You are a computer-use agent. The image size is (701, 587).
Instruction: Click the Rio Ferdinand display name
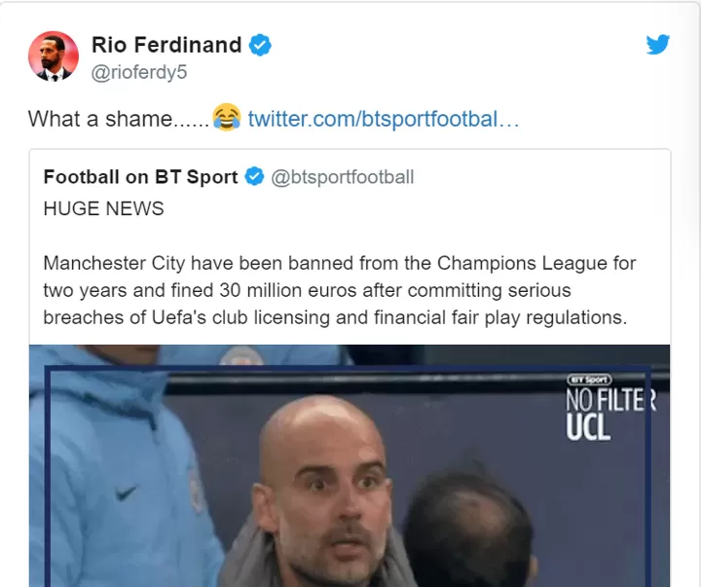pyautogui.click(x=166, y=45)
